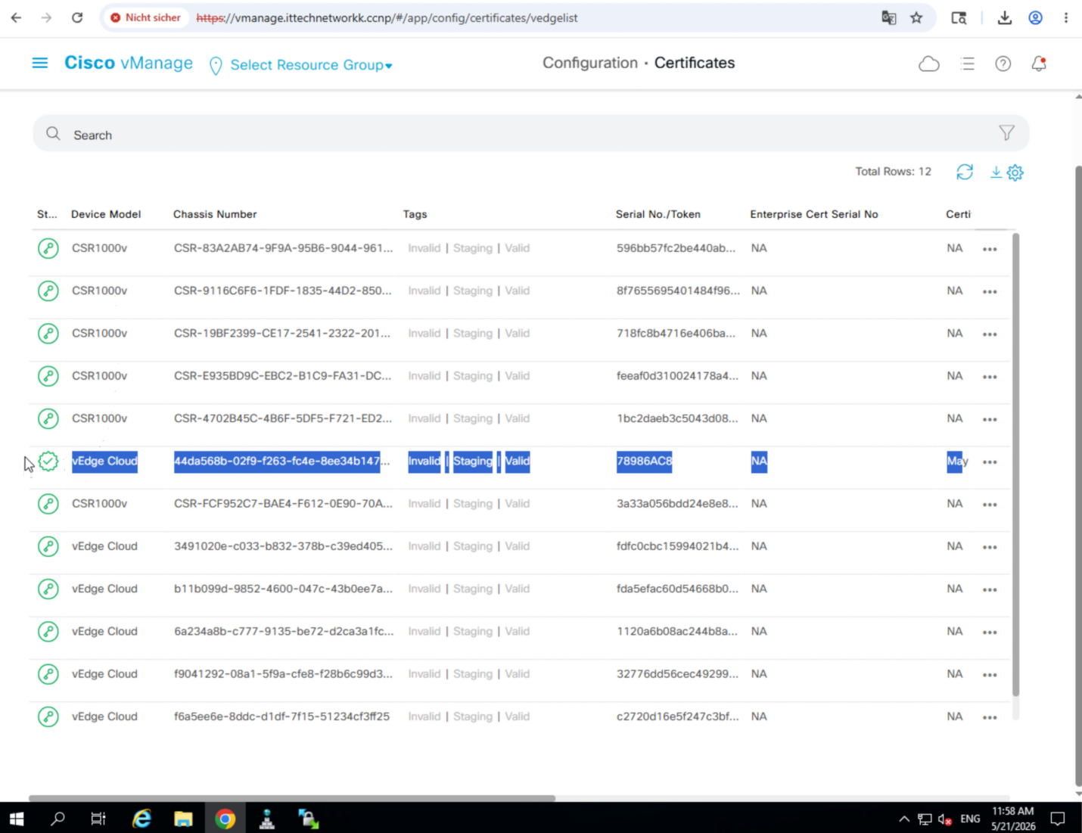The width and height of the screenshot is (1082, 833).
Task: Set CSR-19BF2399 device to Valid
Action: click(518, 333)
